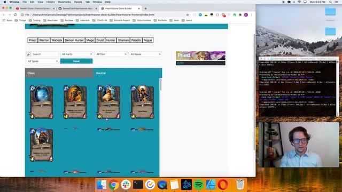Screen dimensions: 342x192
Task: Select the Neutral cards tab
Action: pyautogui.click(x=128, y=73)
